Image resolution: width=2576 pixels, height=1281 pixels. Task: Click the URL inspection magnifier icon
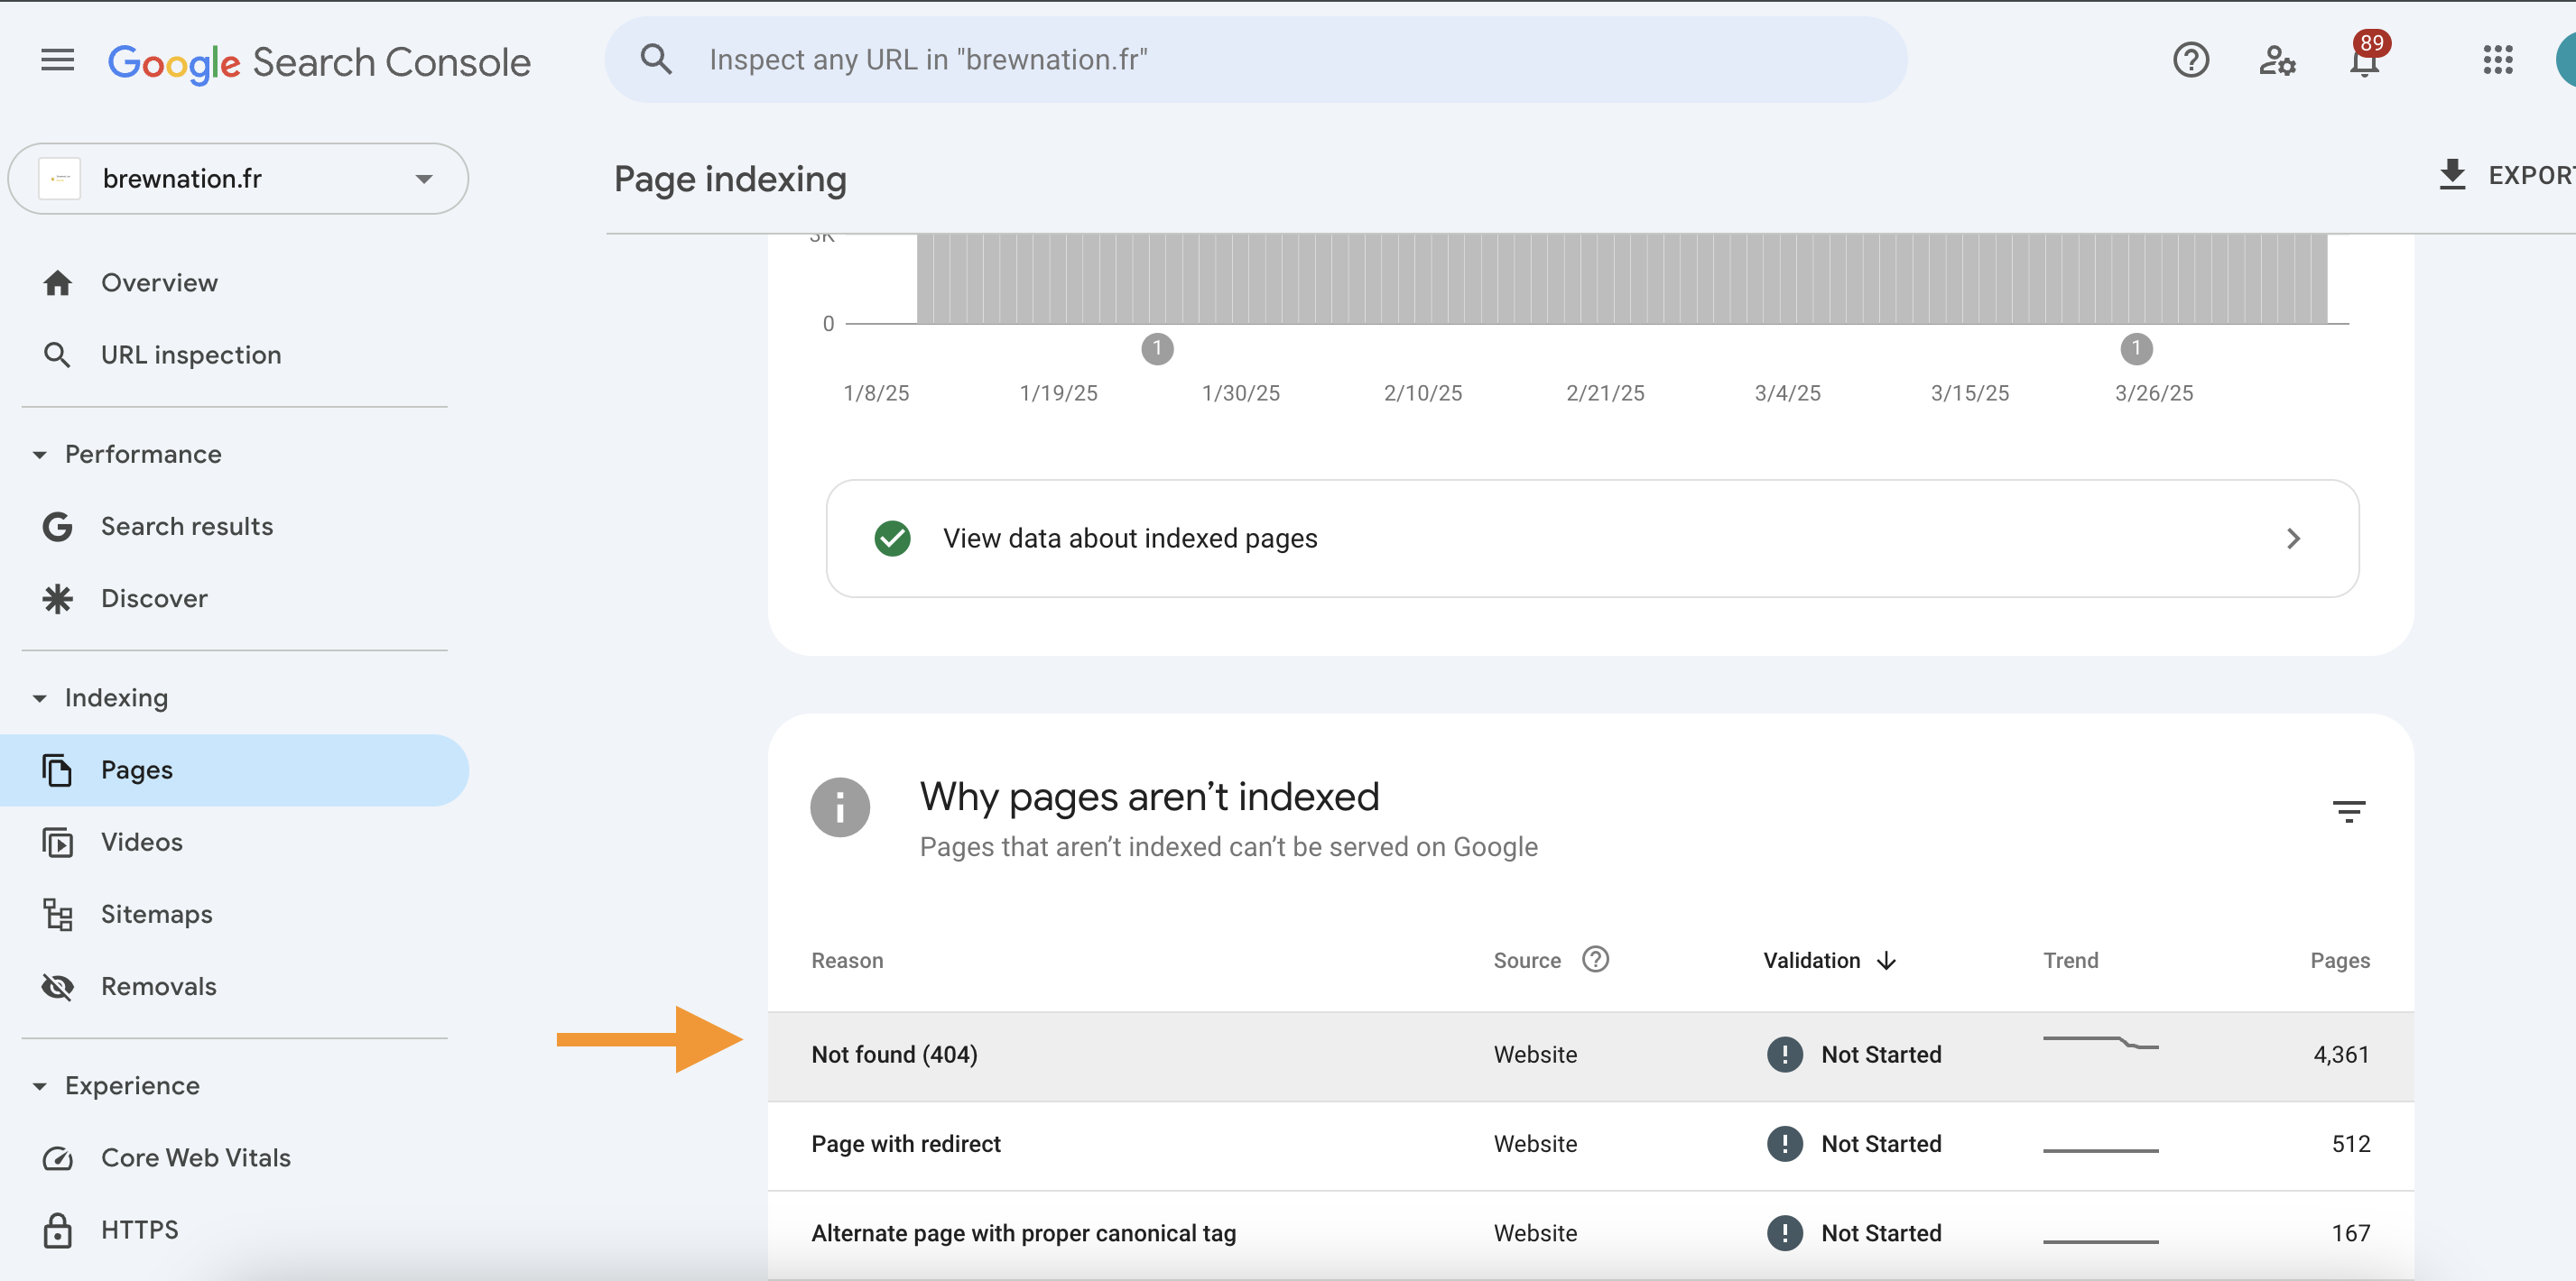(x=57, y=355)
